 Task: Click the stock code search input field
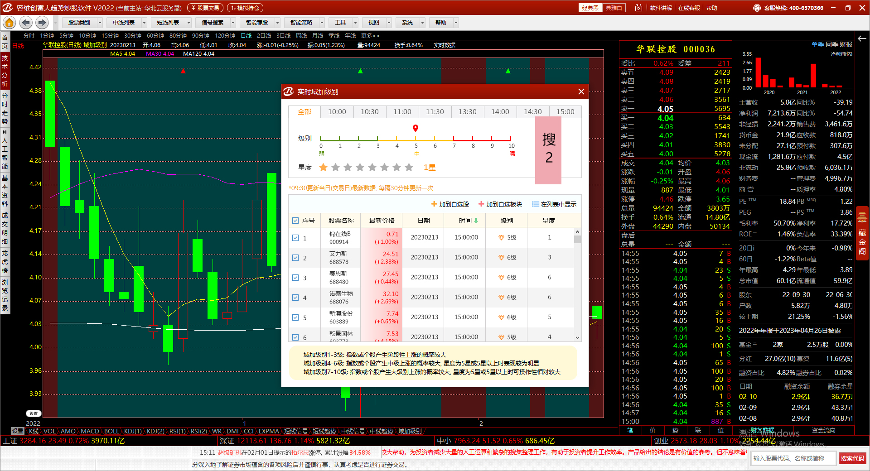point(793,458)
